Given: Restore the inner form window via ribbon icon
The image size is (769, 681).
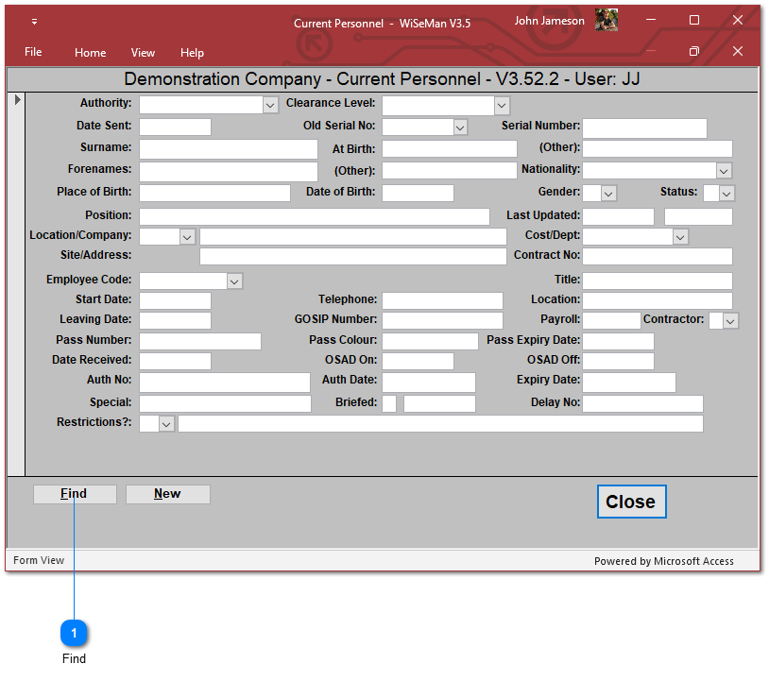Looking at the screenshot, I should click(694, 51).
